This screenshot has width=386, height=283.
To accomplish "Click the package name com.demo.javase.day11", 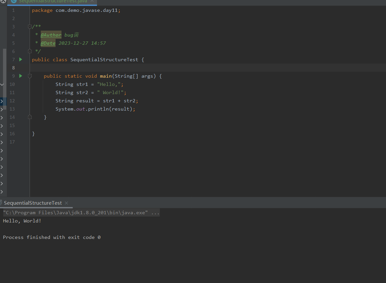I will pyautogui.click(x=86, y=10).
